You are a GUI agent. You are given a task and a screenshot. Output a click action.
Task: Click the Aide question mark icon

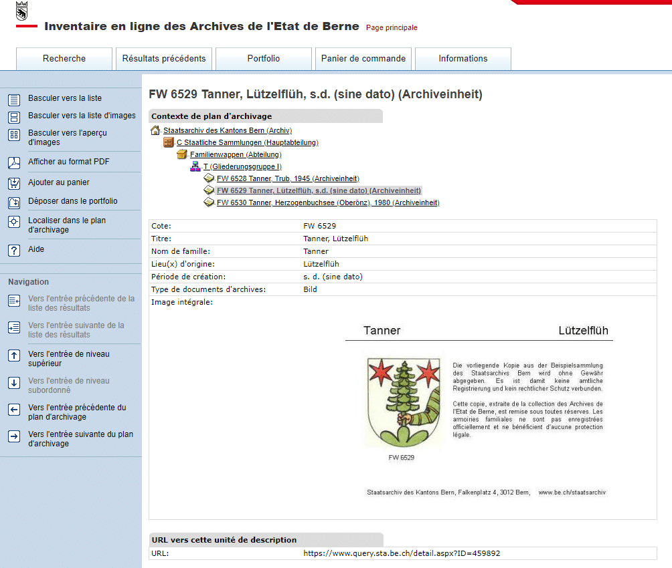pyautogui.click(x=14, y=251)
